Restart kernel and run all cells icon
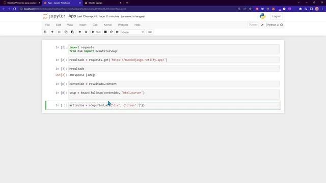 click(x=117, y=32)
